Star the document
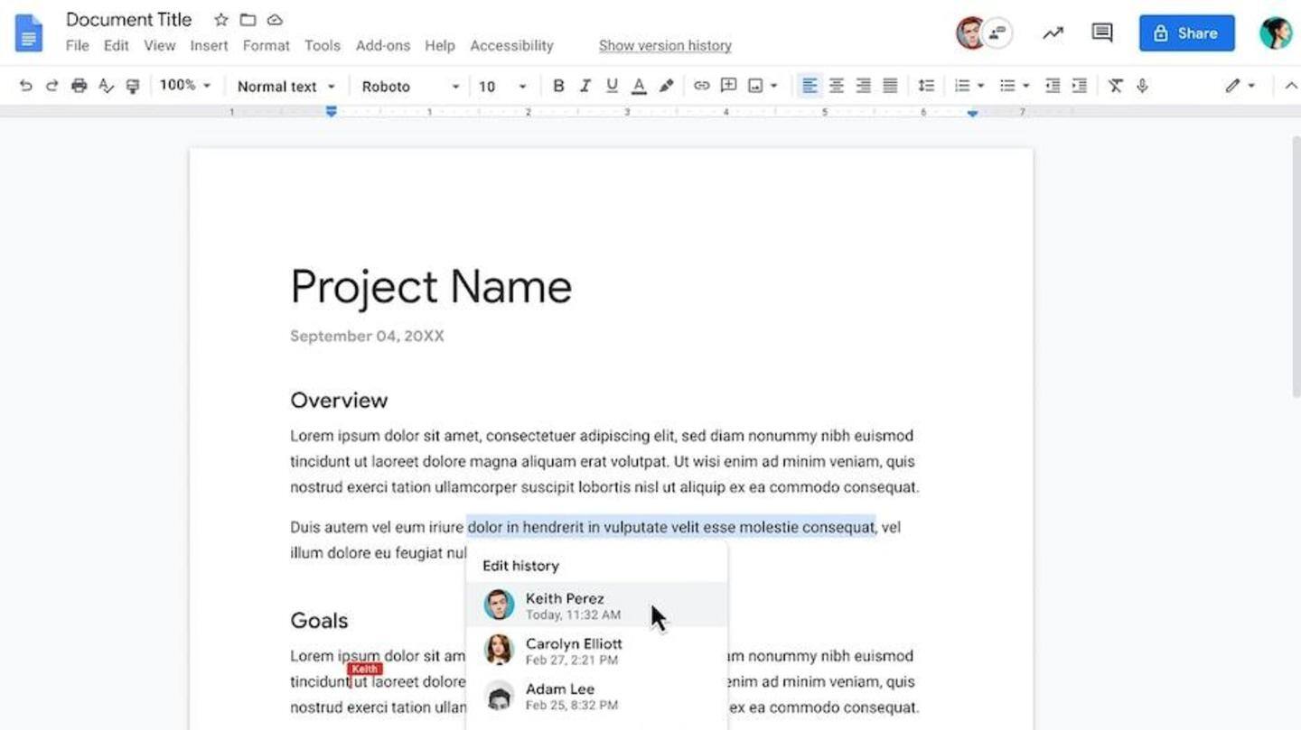 point(220,19)
